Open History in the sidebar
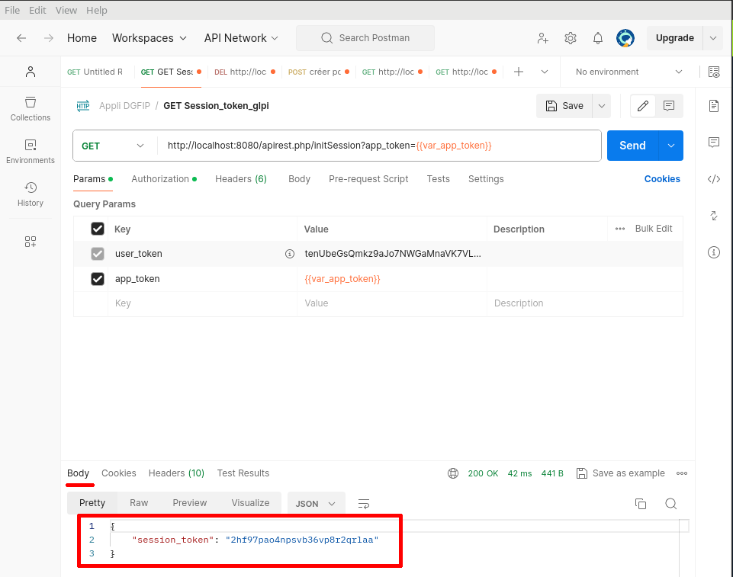The height and width of the screenshot is (577, 733). (31, 194)
